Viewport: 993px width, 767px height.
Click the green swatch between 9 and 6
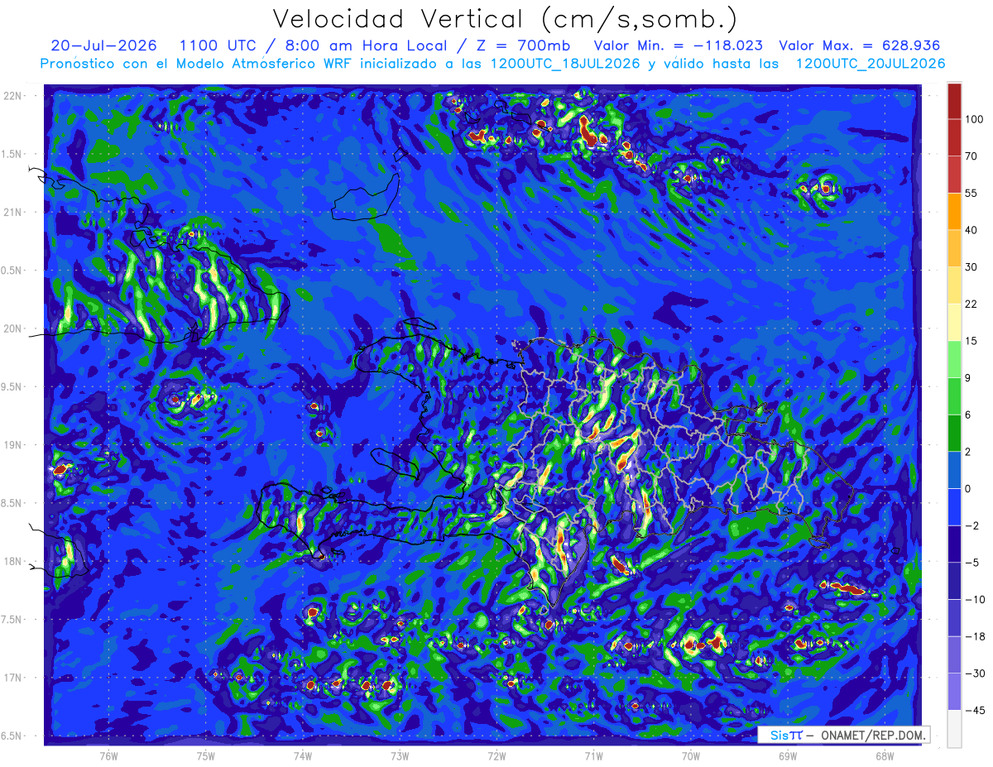[954, 395]
